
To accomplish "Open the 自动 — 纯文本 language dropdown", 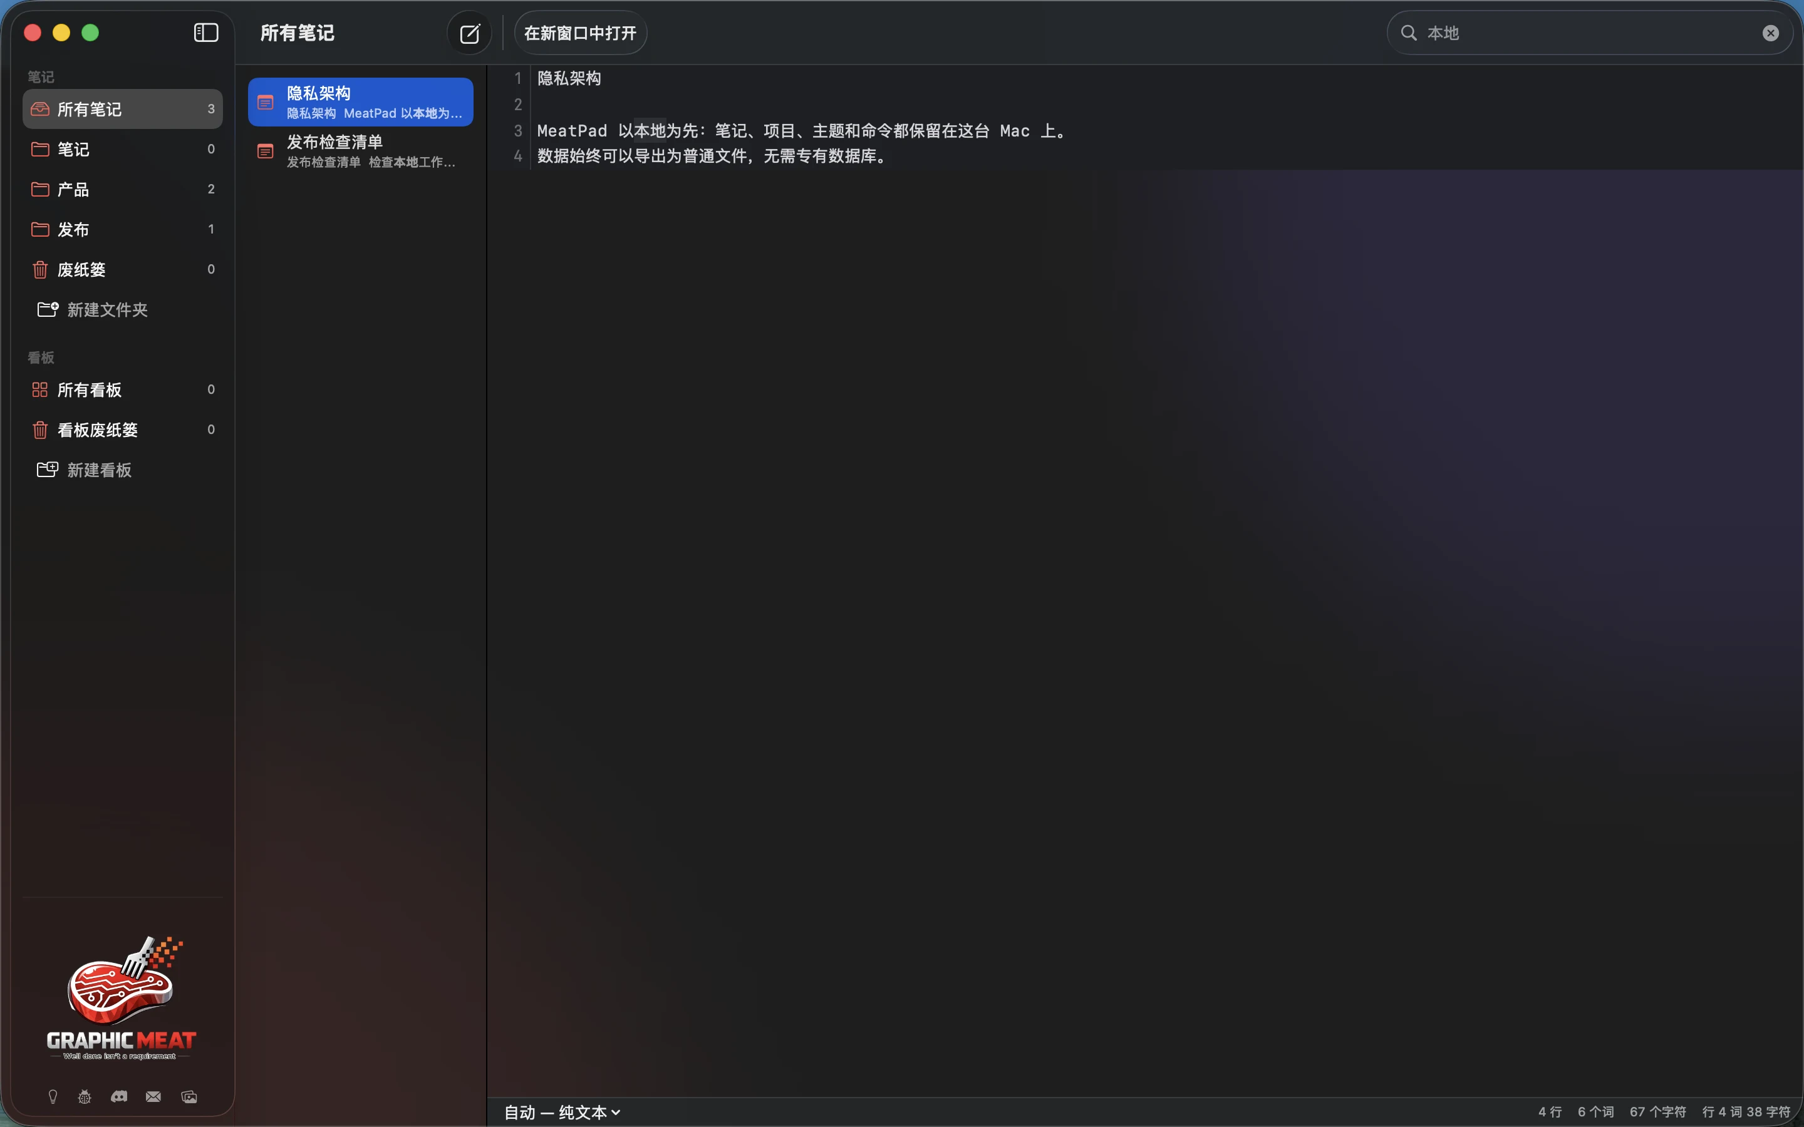I will point(562,1112).
